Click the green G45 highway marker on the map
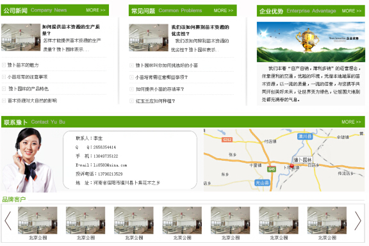This screenshot has height=246, width=369. [272, 169]
